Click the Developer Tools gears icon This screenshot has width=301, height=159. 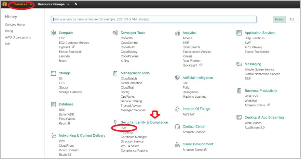point(115,33)
